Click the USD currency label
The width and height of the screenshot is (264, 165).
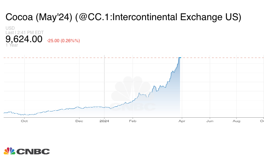pyautogui.click(x=10, y=28)
